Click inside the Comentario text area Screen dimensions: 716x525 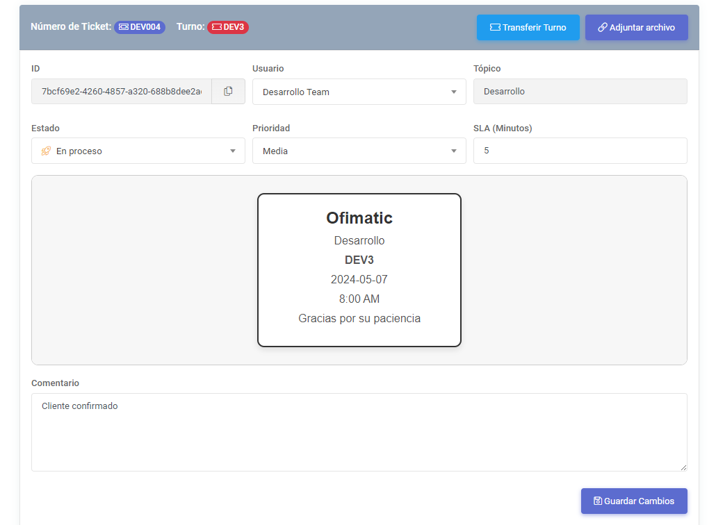click(359, 432)
